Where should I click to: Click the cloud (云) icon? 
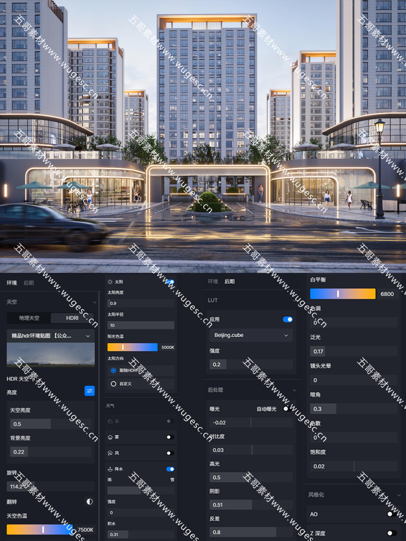pos(110,421)
